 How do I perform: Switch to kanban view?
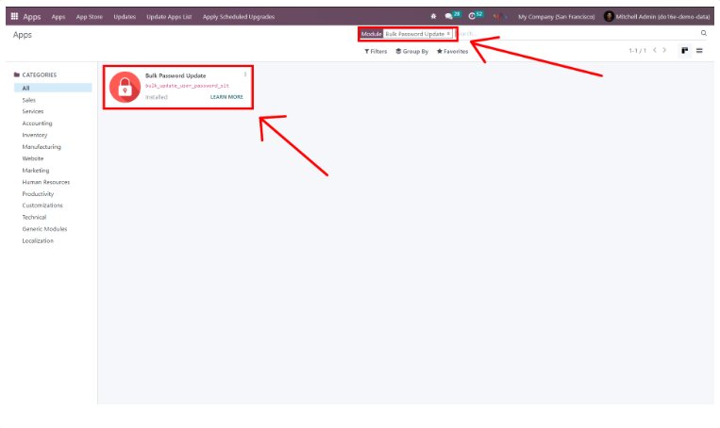685,50
